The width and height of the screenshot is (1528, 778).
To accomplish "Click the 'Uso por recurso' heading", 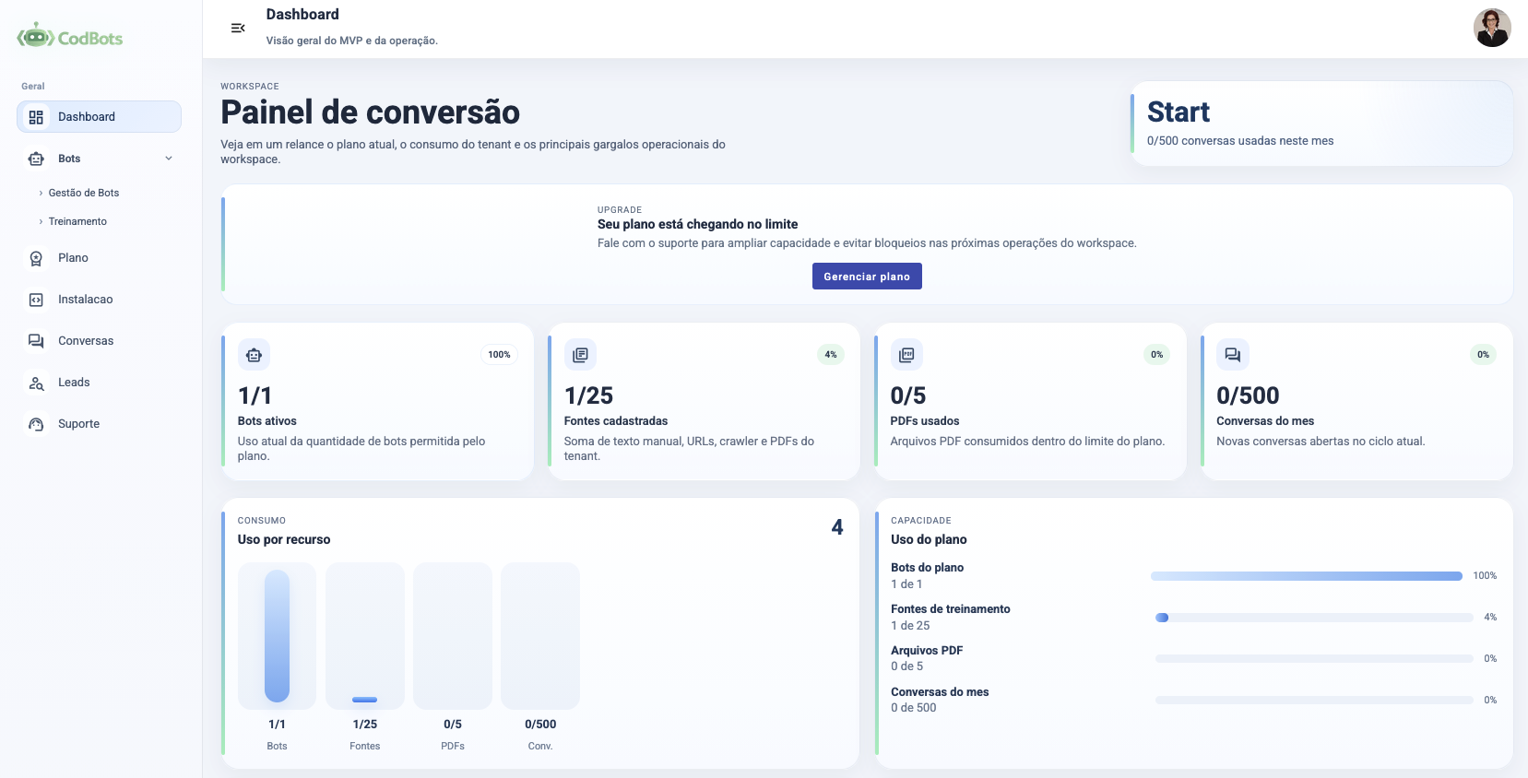I will pos(284,540).
